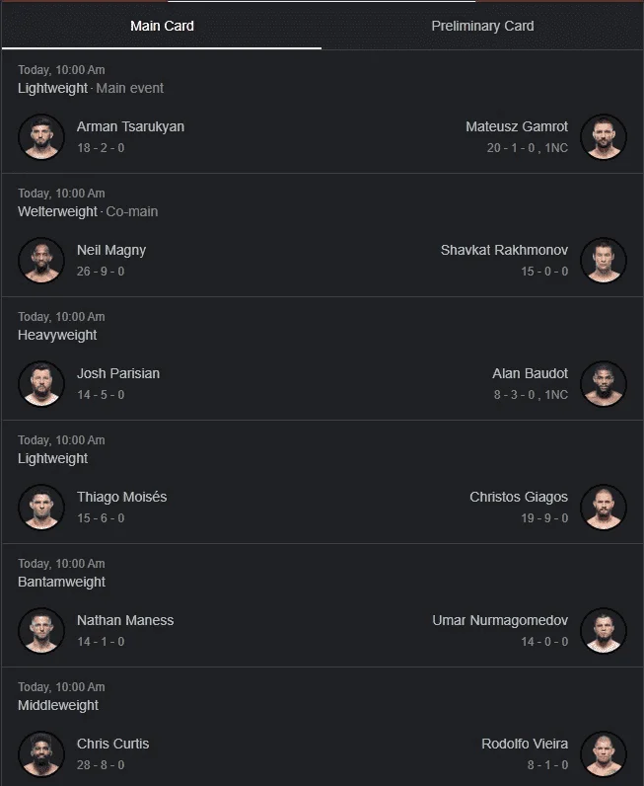Click Nathan Maness's fighter portrait

(41, 630)
